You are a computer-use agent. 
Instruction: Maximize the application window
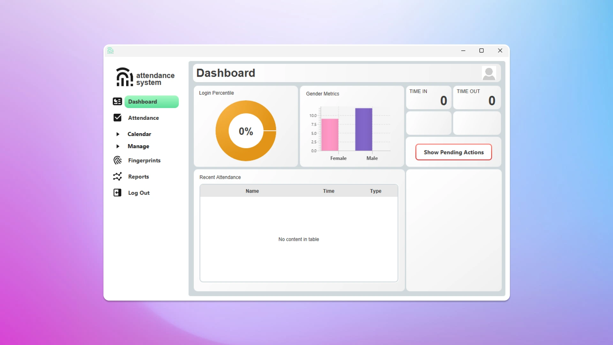(481, 50)
